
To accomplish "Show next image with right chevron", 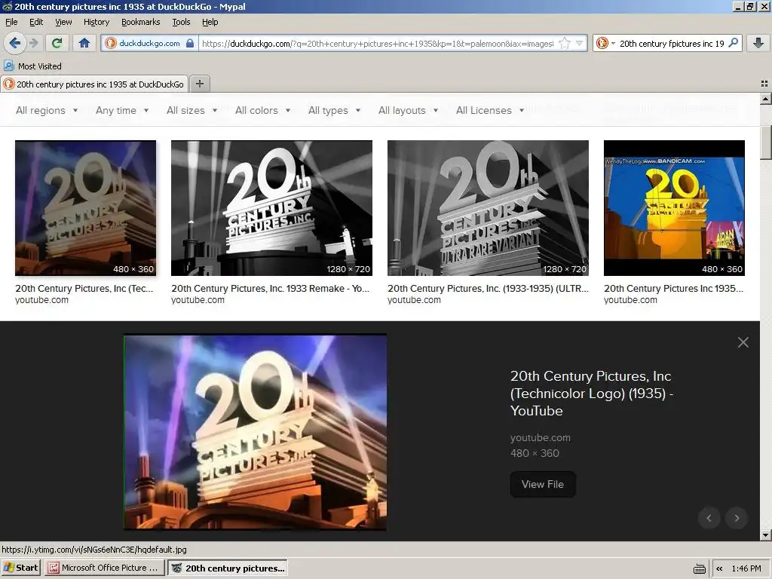I will pyautogui.click(x=737, y=517).
